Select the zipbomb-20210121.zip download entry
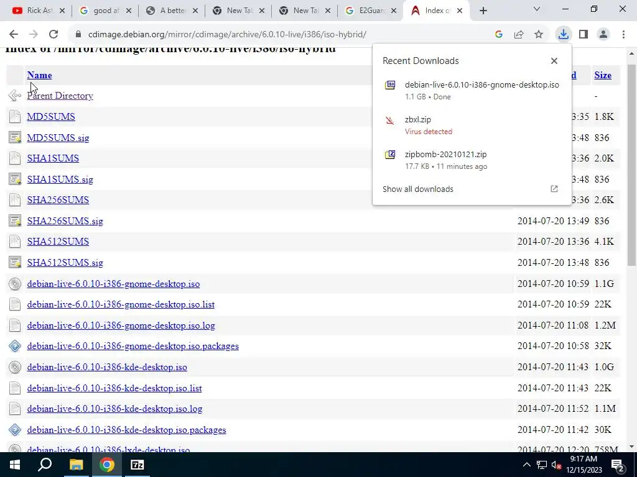Image resolution: width=637 pixels, height=477 pixels. pyautogui.click(x=472, y=160)
